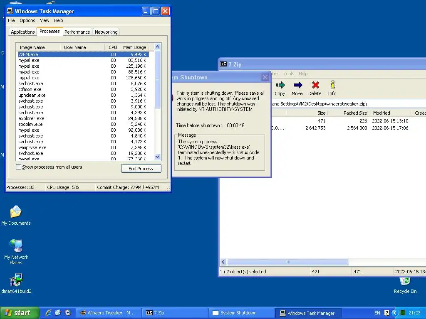Select spoolsv.exe process row
Viewport: 426px width, 319px height.
(83, 124)
